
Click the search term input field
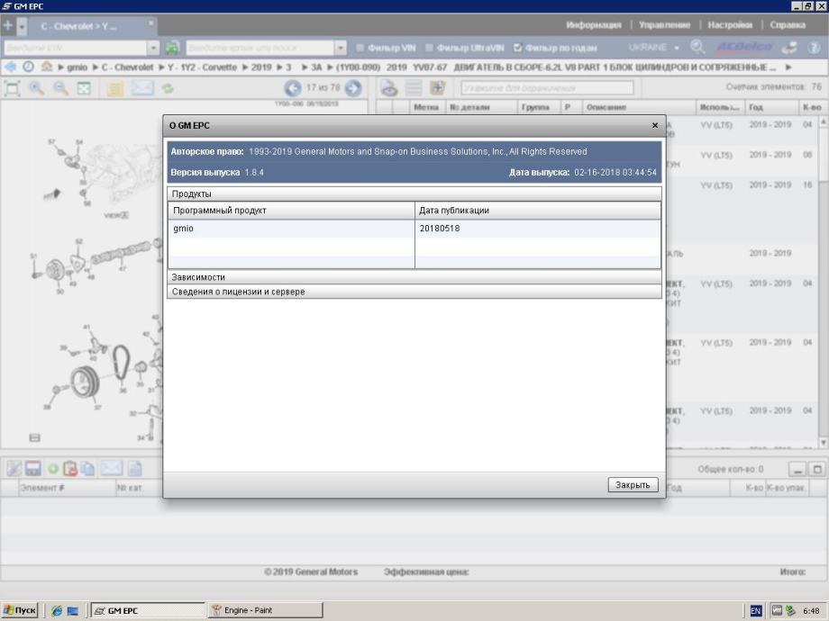260,48
